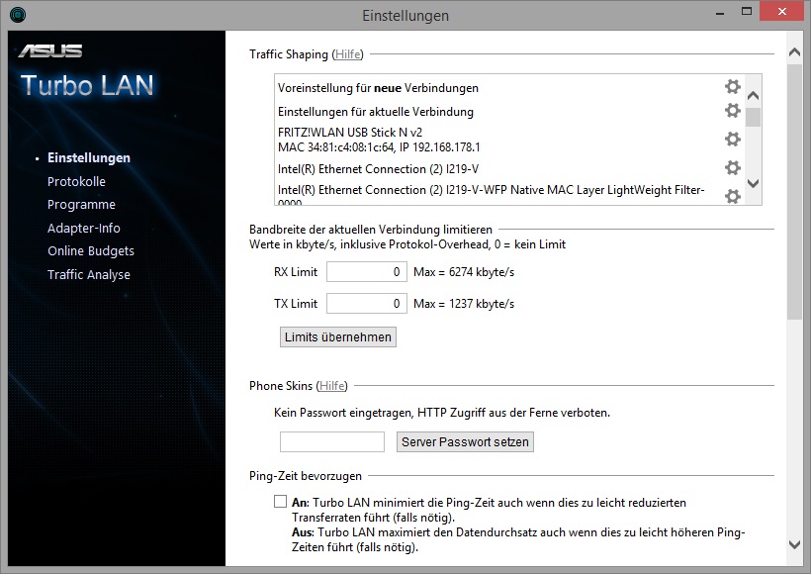Click Server Passwort setzen button
This screenshot has height=574, width=811.
point(465,442)
